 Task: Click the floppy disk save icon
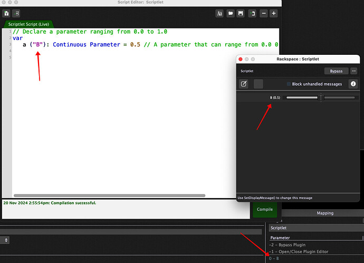click(x=241, y=14)
